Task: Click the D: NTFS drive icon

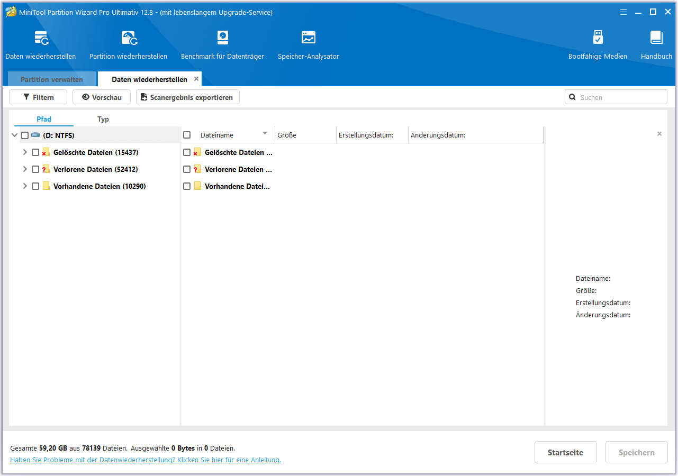Action: click(35, 135)
